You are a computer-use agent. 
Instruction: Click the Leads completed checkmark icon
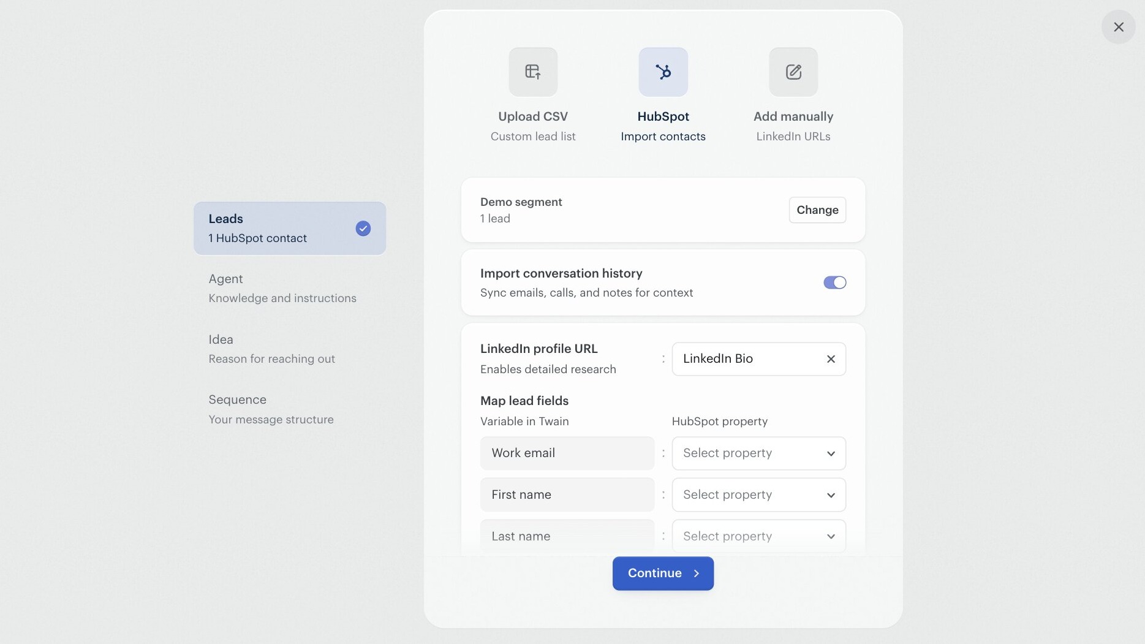(363, 229)
